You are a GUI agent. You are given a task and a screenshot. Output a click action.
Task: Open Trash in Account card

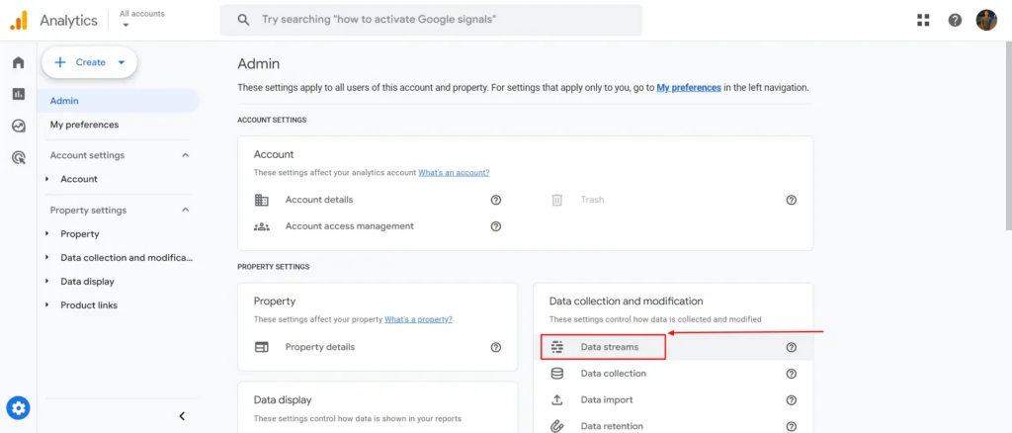pos(592,200)
